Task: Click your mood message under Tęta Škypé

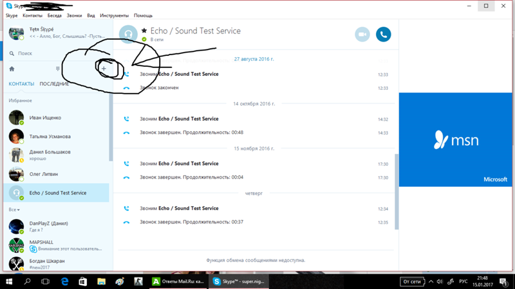Action: 68,37
